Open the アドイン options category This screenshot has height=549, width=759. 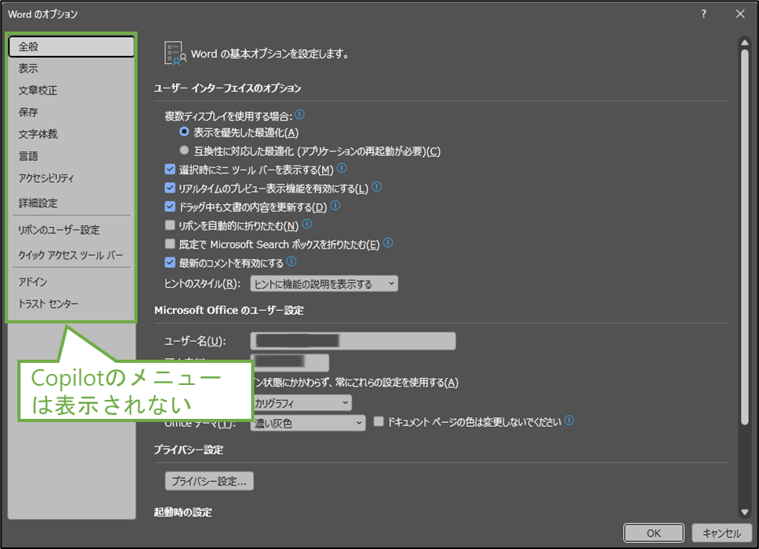(x=71, y=282)
